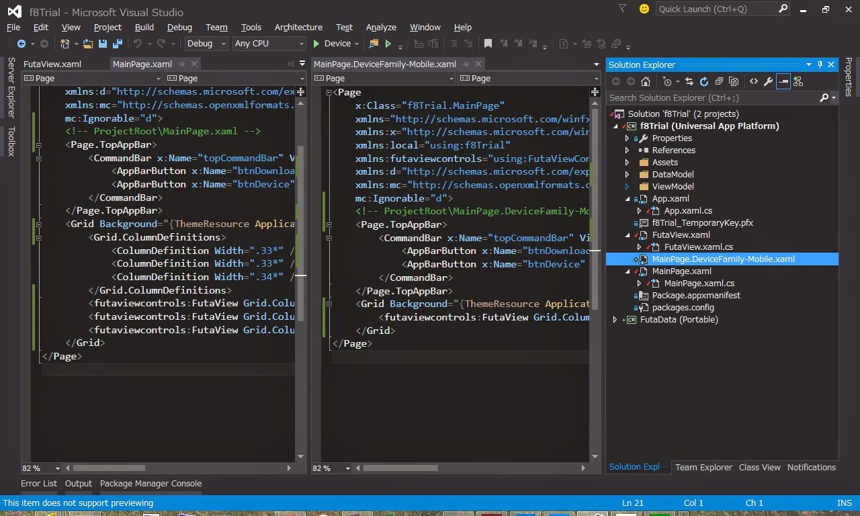Open the Properties side tab
860x516 pixels.
pyautogui.click(x=849, y=77)
